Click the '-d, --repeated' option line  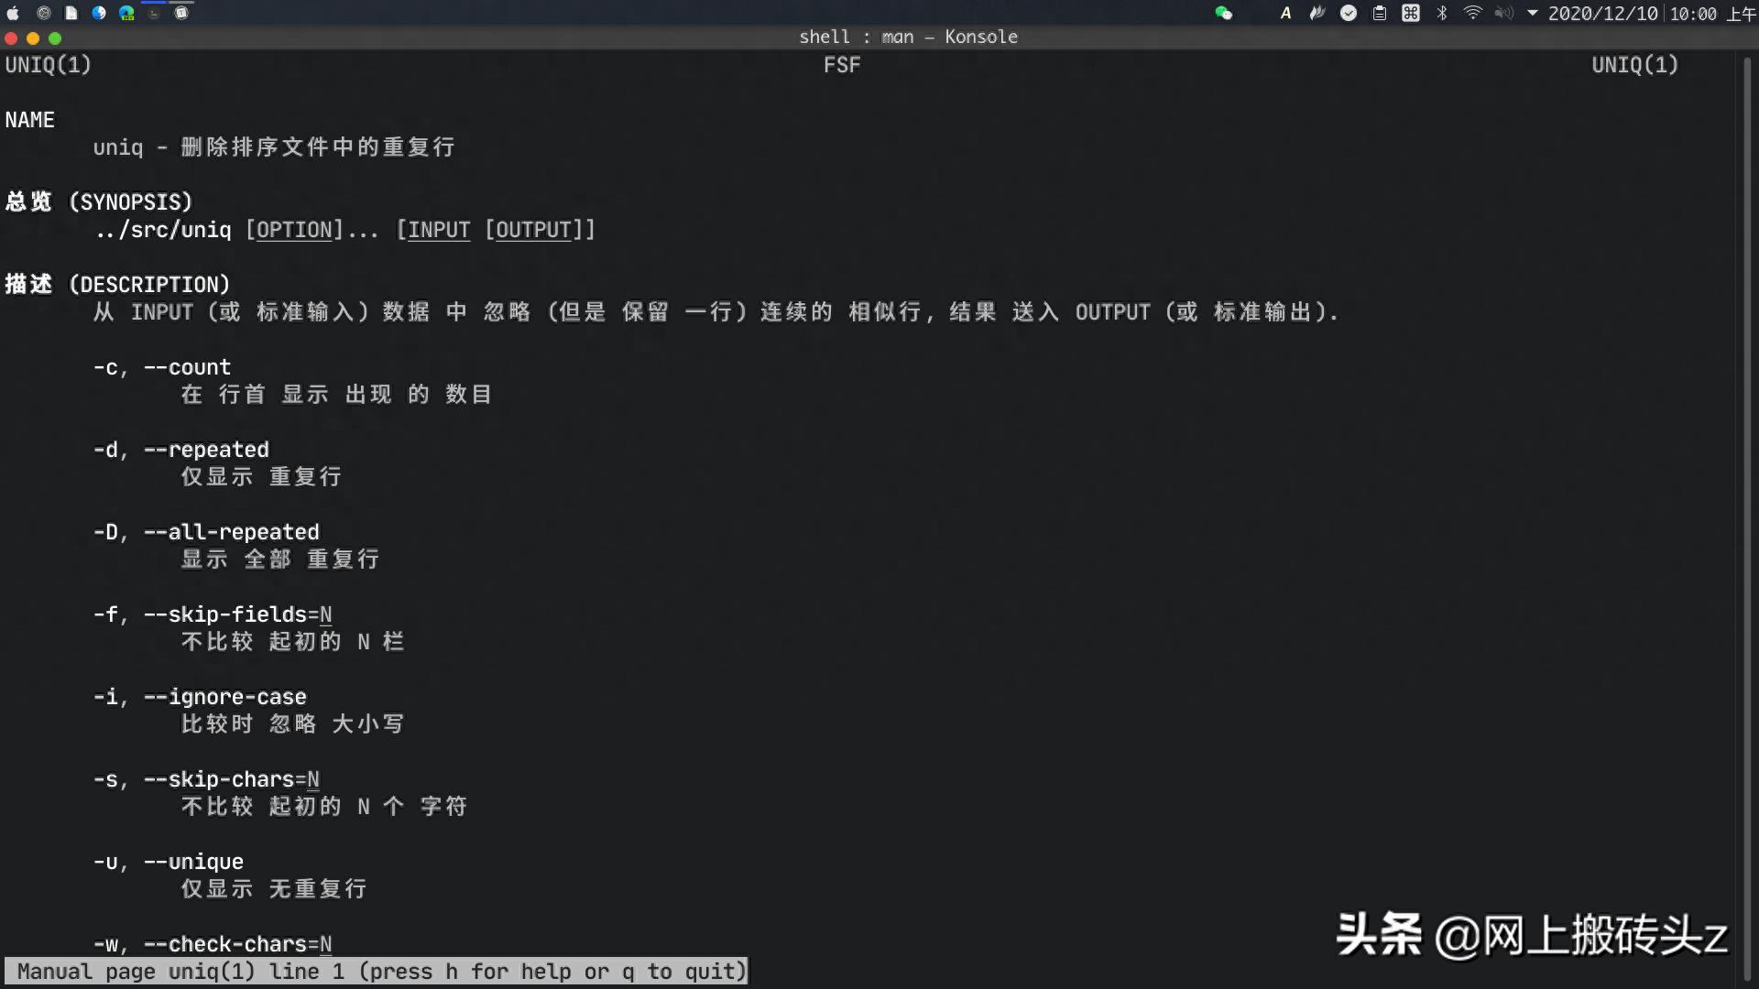[x=181, y=450]
